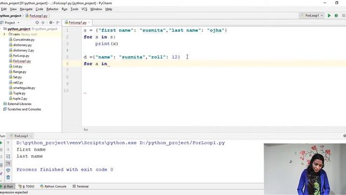
Task: Open the Terminal tab
Action: coord(81,186)
